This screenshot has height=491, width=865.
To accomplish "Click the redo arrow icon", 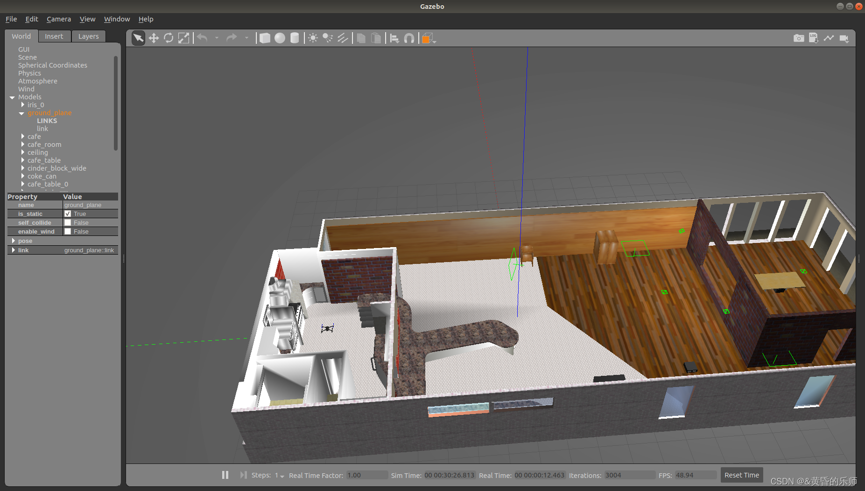I will pyautogui.click(x=232, y=38).
